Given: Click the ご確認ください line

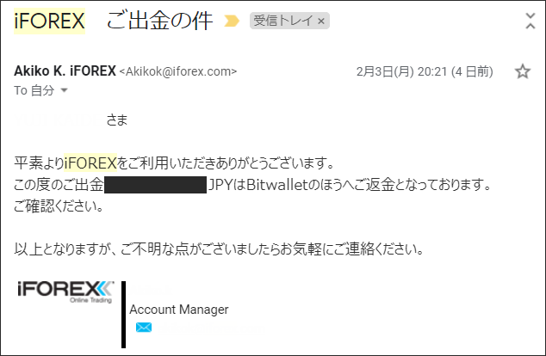Looking at the screenshot, I should point(59,206).
